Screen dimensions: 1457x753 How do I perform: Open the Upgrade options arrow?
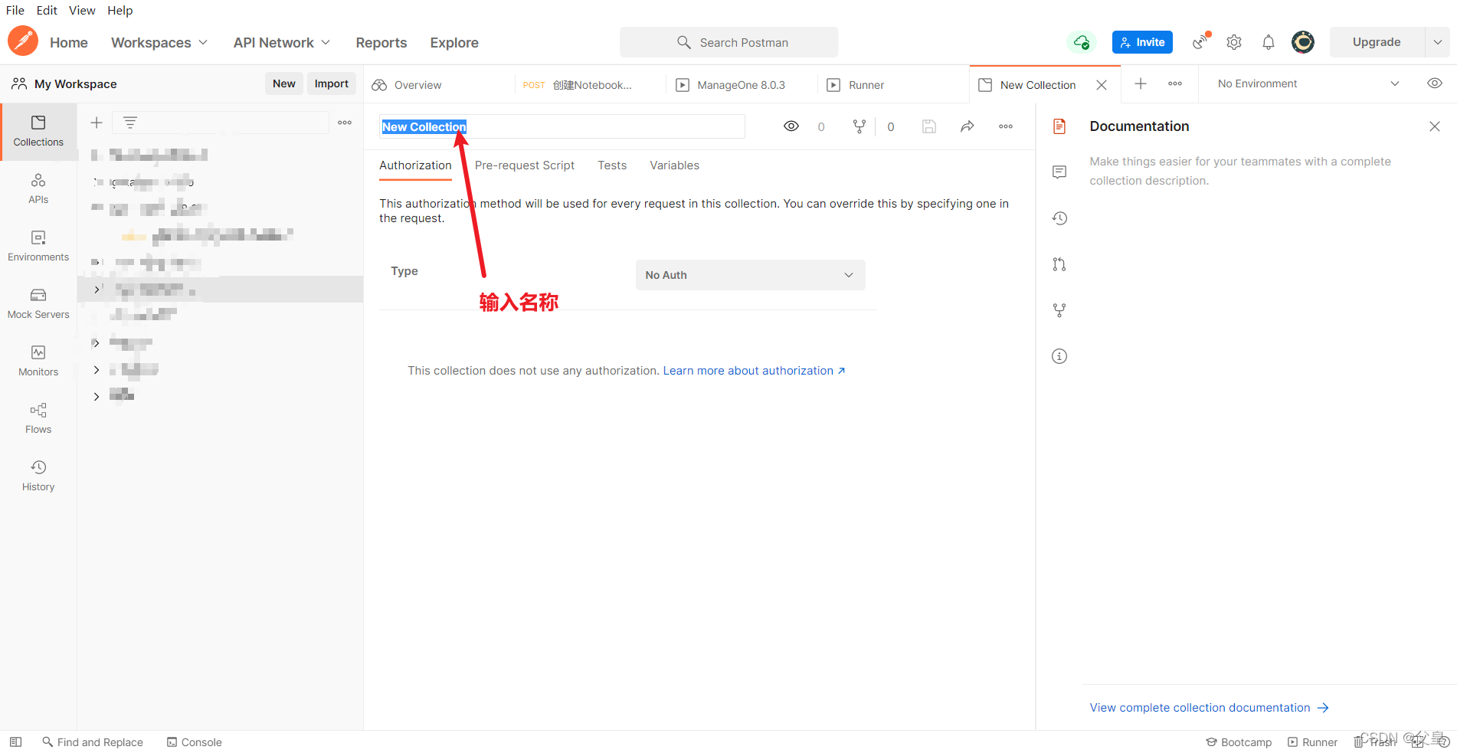[x=1438, y=42]
